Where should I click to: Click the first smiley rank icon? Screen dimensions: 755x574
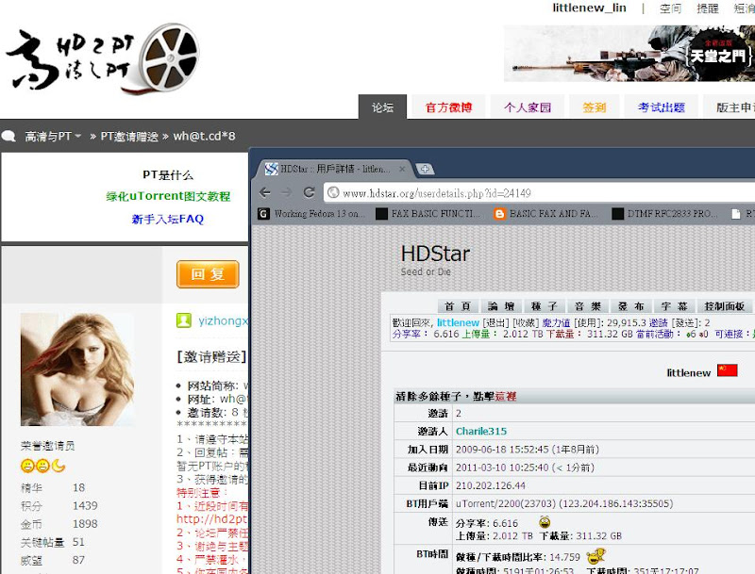click(x=27, y=466)
